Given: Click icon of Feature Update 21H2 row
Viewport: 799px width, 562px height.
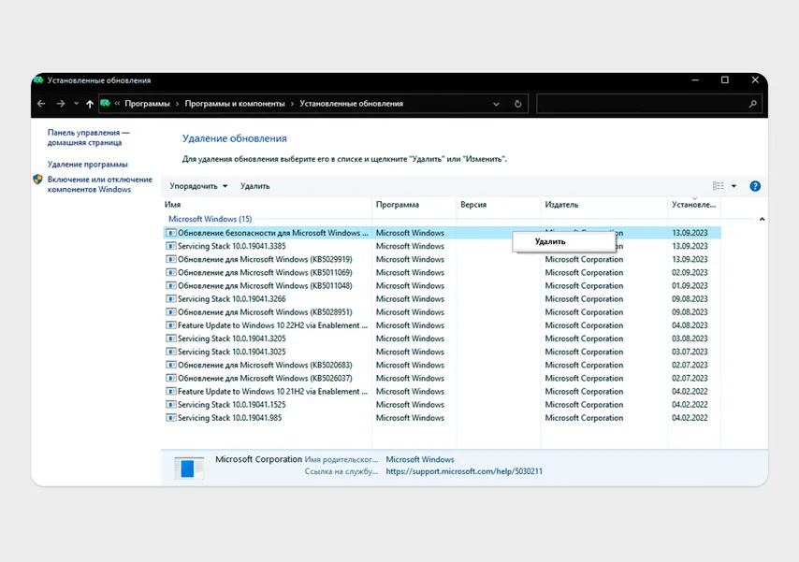Looking at the screenshot, I should 171,391.
